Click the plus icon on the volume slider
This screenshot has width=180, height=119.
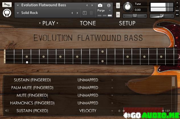[x=172, y=16]
